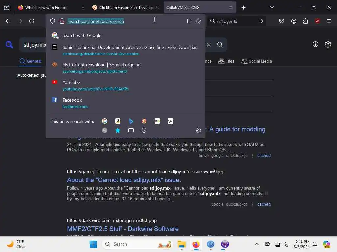Open SearXNG preferences gear
337x252 pixels.
pyautogui.click(x=328, y=44)
